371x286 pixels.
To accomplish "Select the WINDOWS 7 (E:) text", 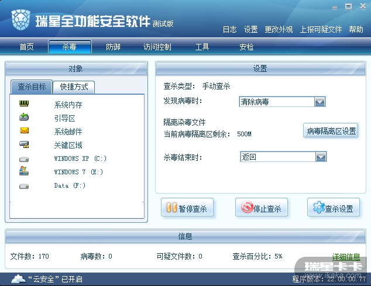I will [78, 172].
